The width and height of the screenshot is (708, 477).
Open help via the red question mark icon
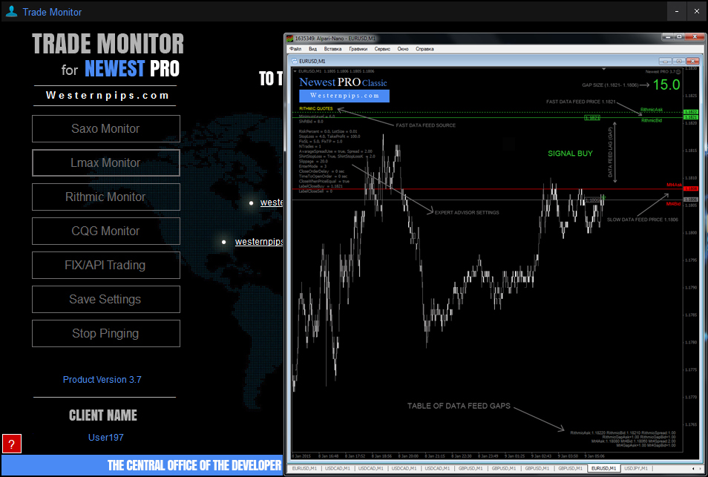coord(12,444)
